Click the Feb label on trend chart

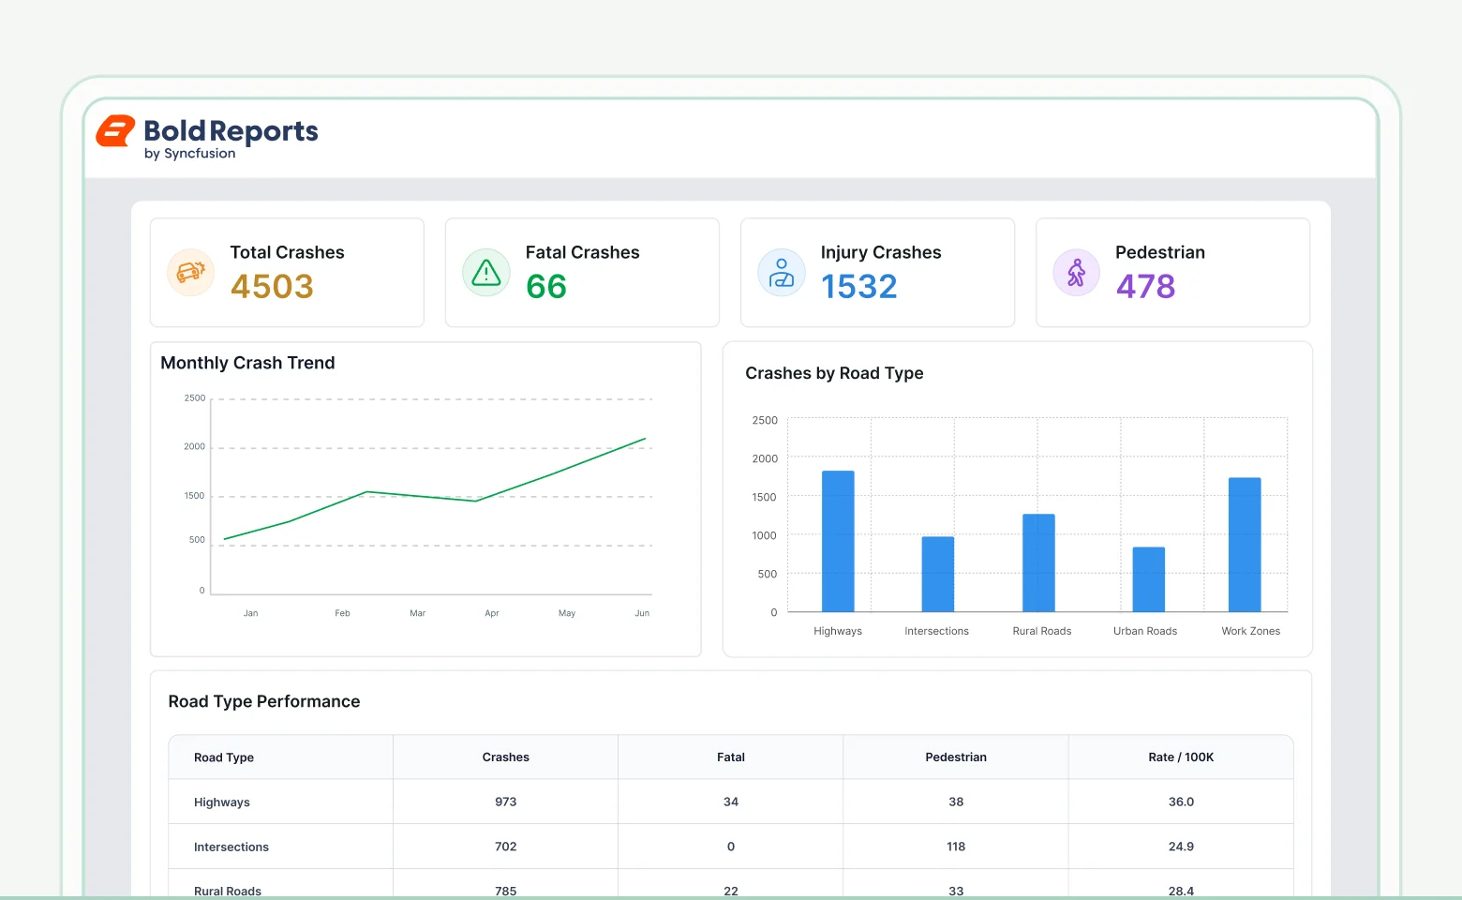342,613
